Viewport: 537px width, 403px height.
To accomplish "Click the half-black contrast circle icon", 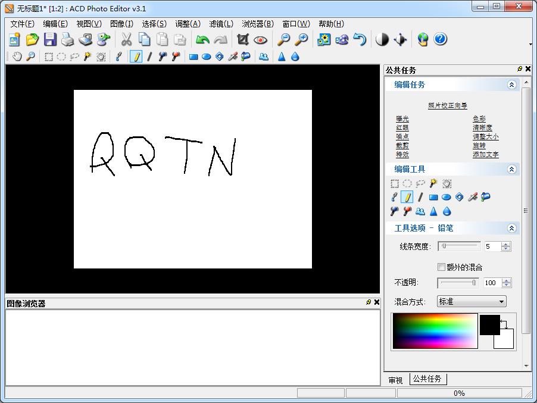I will 382,39.
